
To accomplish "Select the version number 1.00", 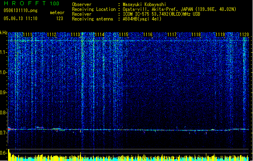I will tap(54, 3).
